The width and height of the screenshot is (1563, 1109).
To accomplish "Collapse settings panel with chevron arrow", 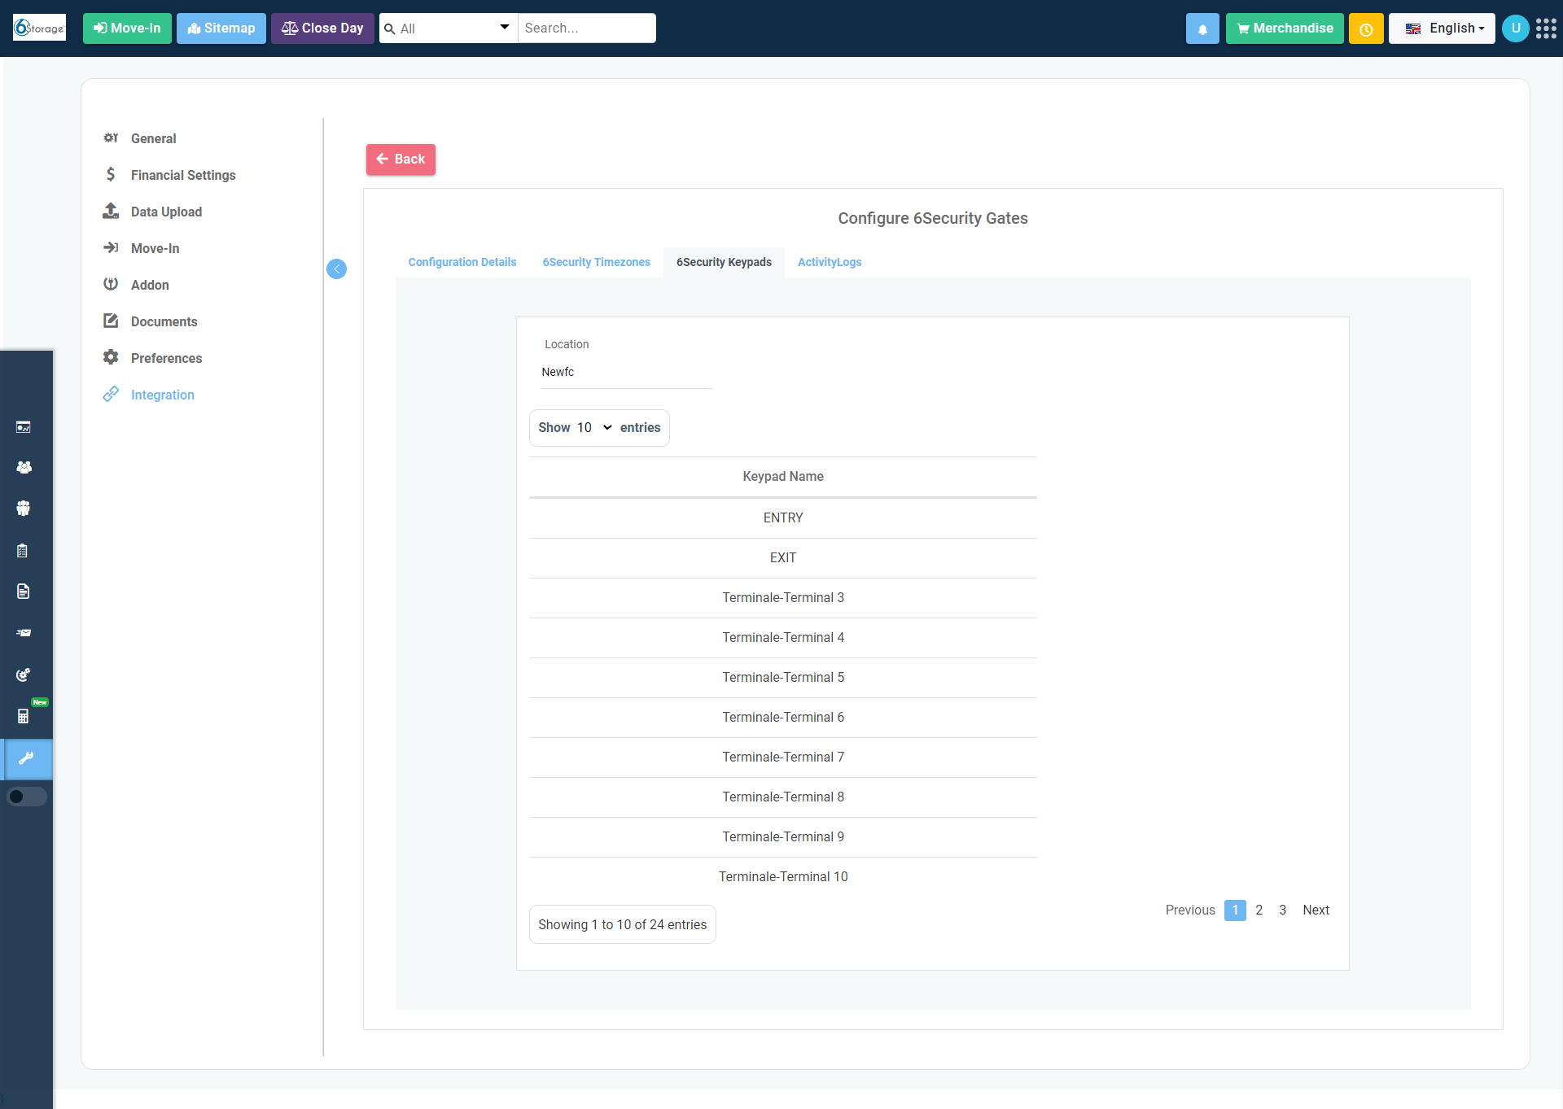I will click(336, 269).
